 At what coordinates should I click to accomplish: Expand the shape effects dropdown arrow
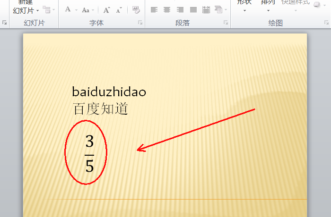325,5
